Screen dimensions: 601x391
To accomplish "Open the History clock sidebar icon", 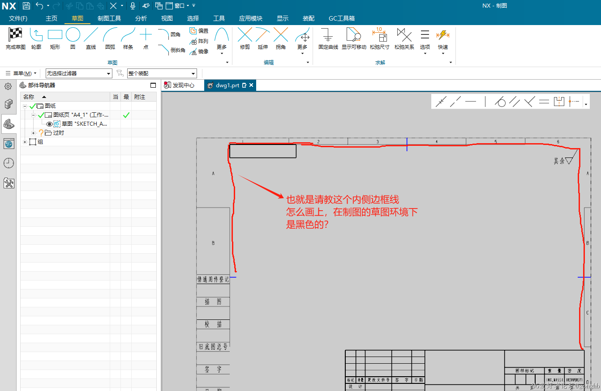I will pyautogui.click(x=8, y=163).
